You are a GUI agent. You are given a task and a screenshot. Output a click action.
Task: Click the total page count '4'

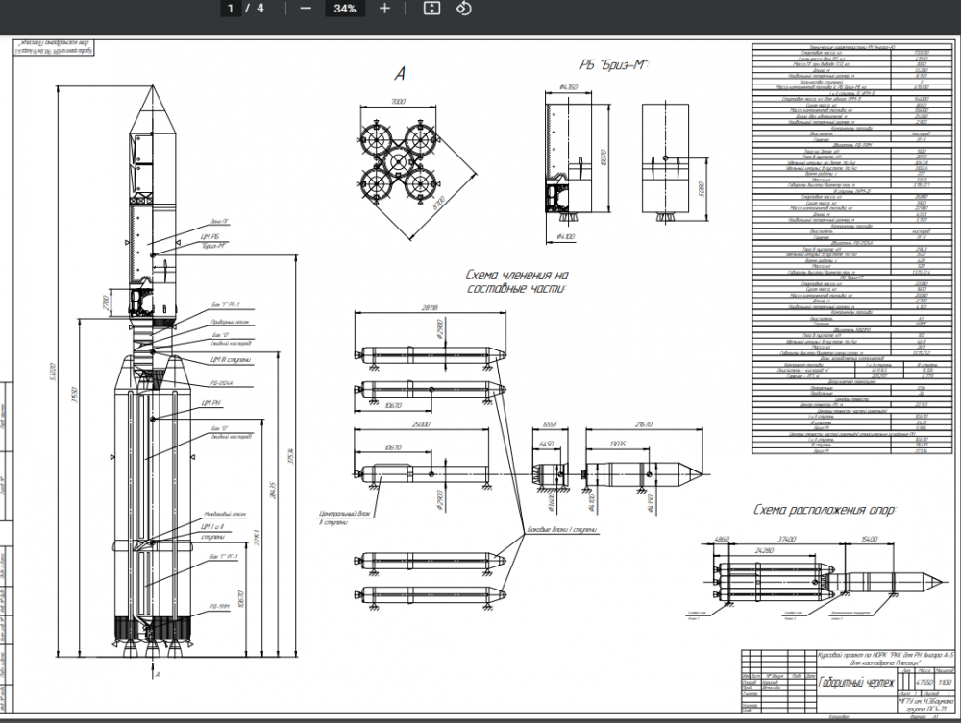[x=260, y=9]
